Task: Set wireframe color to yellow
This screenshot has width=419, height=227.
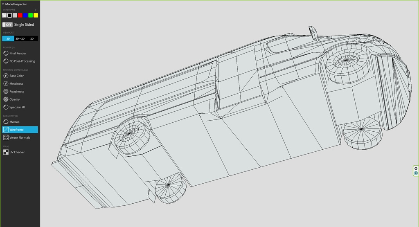Action: pos(36,15)
